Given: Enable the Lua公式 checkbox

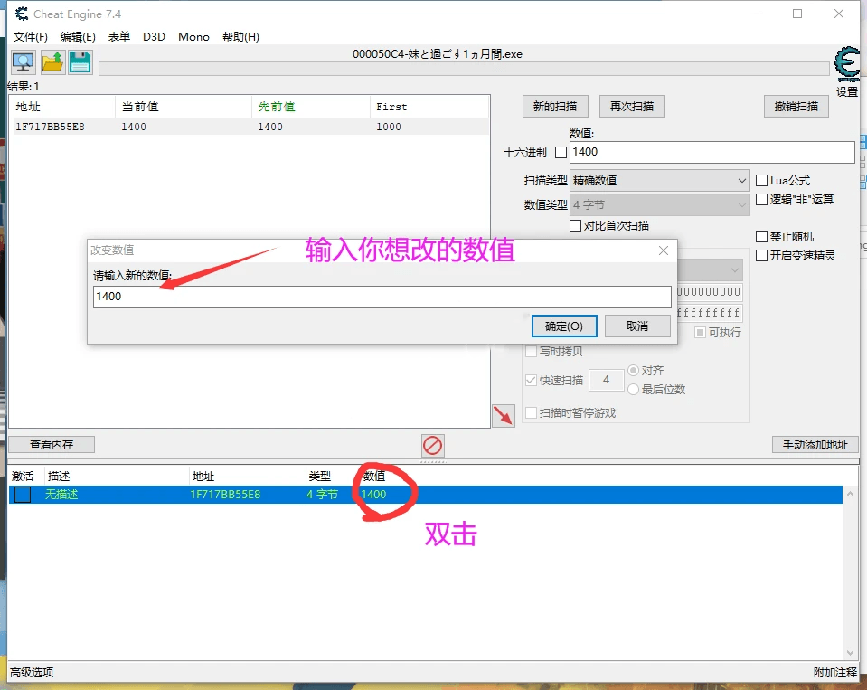Looking at the screenshot, I should pyautogui.click(x=761, y=181).
